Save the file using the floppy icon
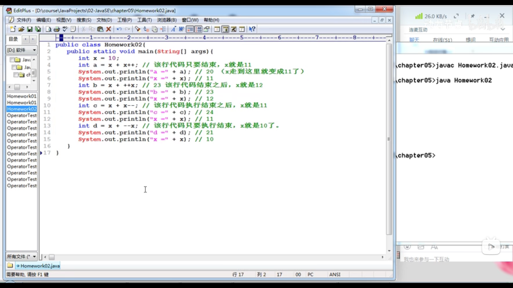The image size is (513, 288). pos(30,29)
